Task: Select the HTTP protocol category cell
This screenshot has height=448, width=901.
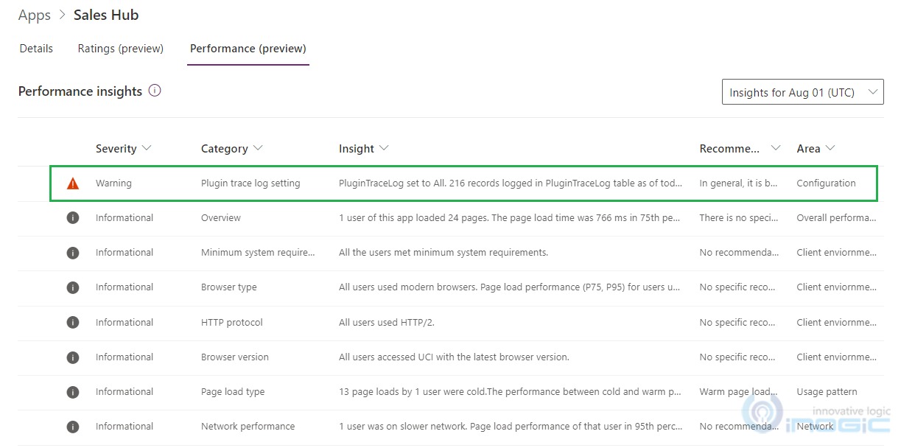Action: pyautogui.click(x=232, y=323)
